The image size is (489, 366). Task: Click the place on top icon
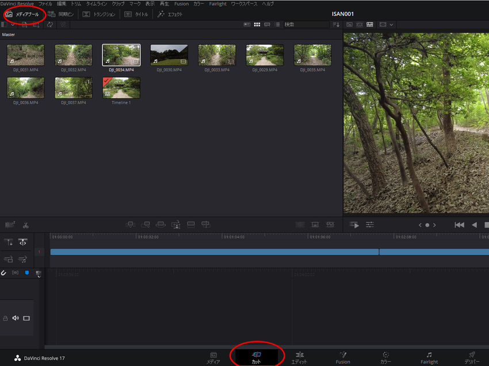coord(191,224)
